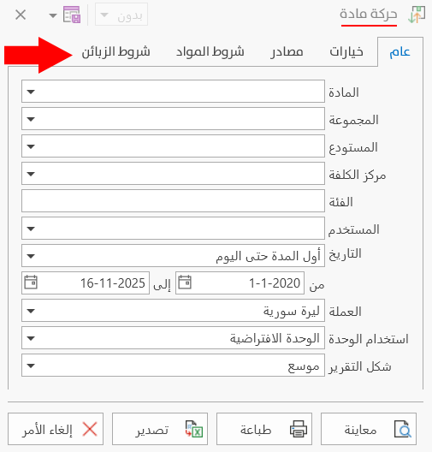Expand the المجموعة dropdown arrow
Image resolution: width=432 pixels, height=452 pixels.
click(31, 119)
